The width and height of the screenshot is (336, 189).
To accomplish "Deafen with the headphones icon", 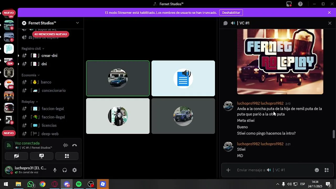I will pos(65,170).
